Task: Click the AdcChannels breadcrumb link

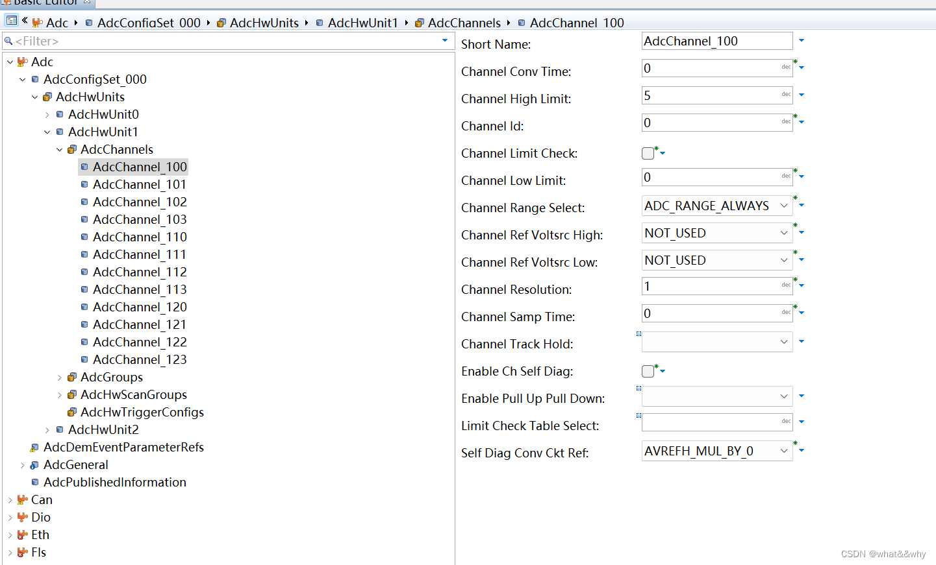Action: pyautogui.click(x=464, y=23)
